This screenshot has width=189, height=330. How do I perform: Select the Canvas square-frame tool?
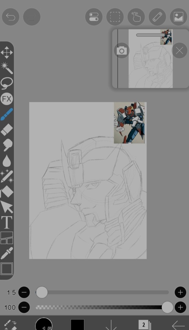tap(7, 269)
